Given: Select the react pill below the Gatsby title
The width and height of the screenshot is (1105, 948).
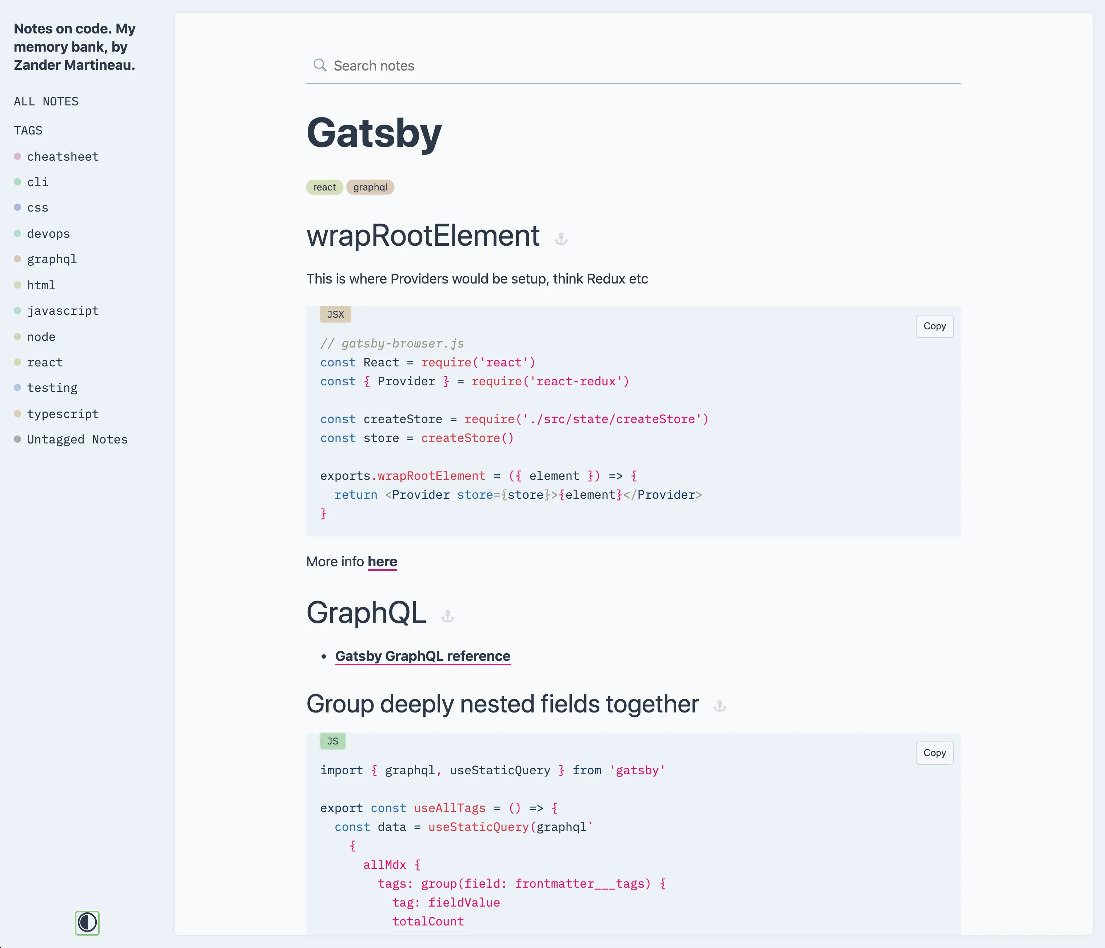Looking at the screenshot, I should 324,187.
